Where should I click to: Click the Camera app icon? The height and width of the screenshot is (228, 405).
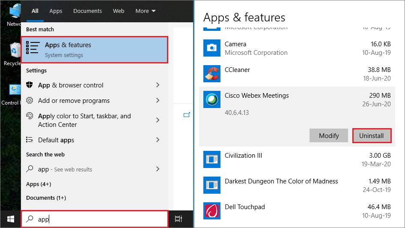pos(212,48)
